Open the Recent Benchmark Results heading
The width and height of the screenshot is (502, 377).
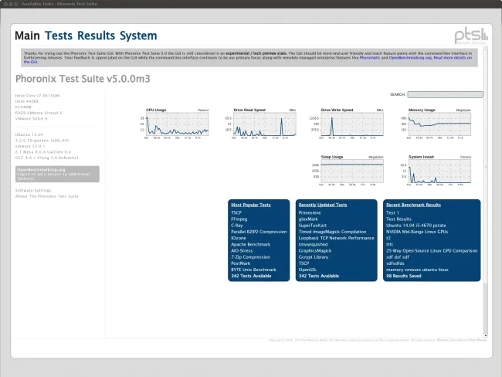[413, 205]
